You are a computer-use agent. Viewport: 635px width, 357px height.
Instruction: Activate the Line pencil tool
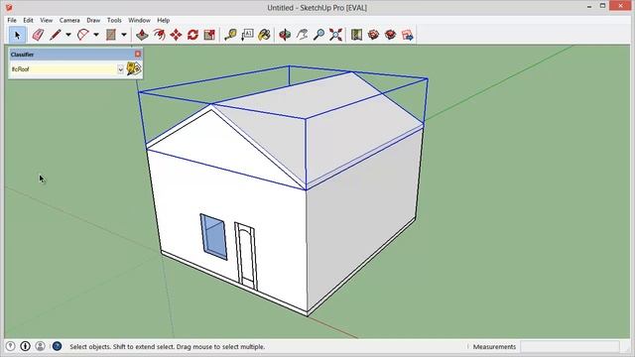coord(56,35)
